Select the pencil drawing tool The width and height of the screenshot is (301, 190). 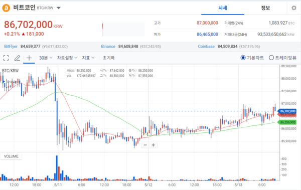[17, 58]
